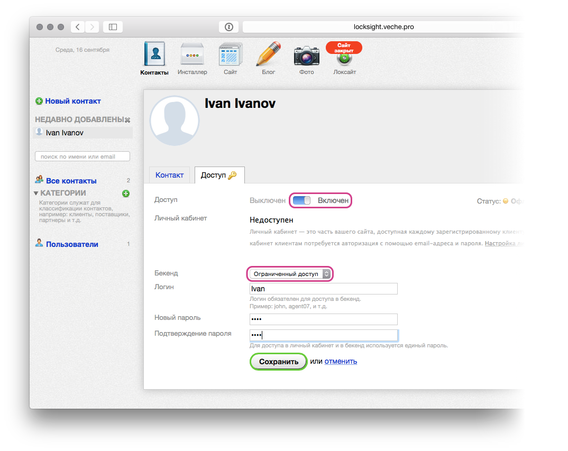Click the browser back arrow
Screen dimensions: 568x451
pyautogui.click(x=78, y=27)
